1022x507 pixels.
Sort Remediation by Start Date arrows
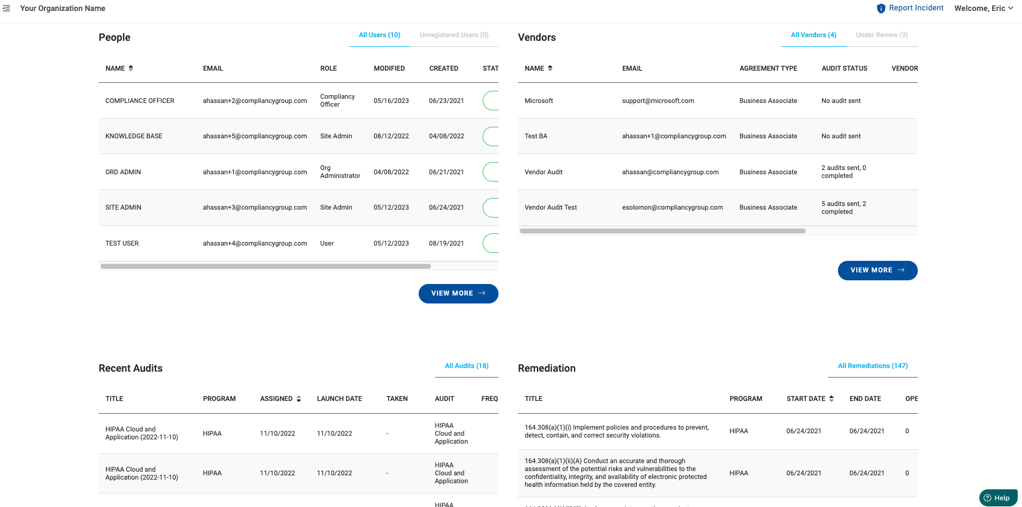pos(831,399)
